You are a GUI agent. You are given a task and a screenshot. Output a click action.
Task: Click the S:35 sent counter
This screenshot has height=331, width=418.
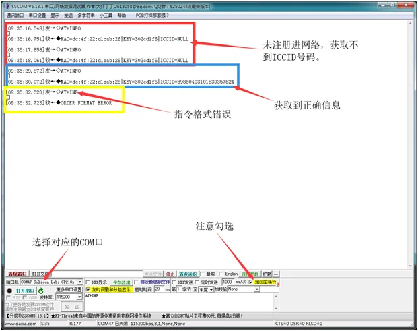point(45,324)
